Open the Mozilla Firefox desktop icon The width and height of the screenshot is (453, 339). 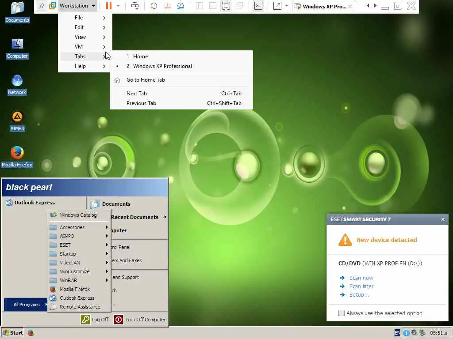click(x=17, y=157)
